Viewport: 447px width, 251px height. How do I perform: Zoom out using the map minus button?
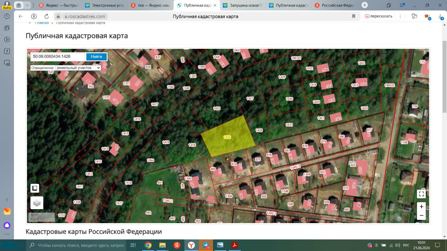(x=422, y=215)
